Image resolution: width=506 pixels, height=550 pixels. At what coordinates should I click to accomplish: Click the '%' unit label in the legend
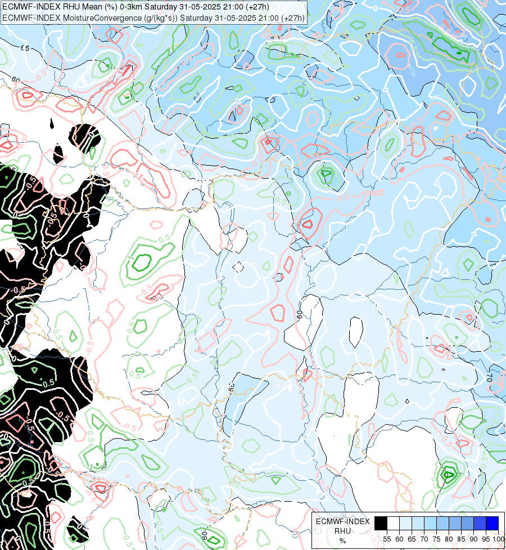click(343, 541)
